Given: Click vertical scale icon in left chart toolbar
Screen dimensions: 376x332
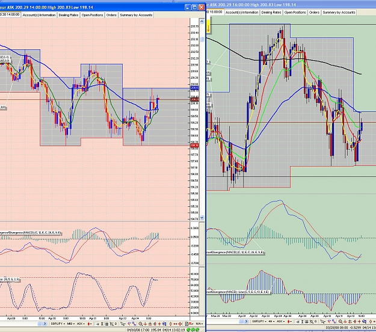Looking at the screenshot, I should pos(102,324).
